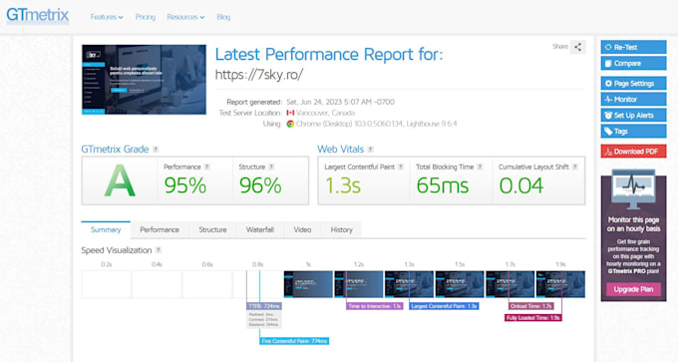Click the Tags button
Screen dimensions: 678x362
[x=633, y=131]
